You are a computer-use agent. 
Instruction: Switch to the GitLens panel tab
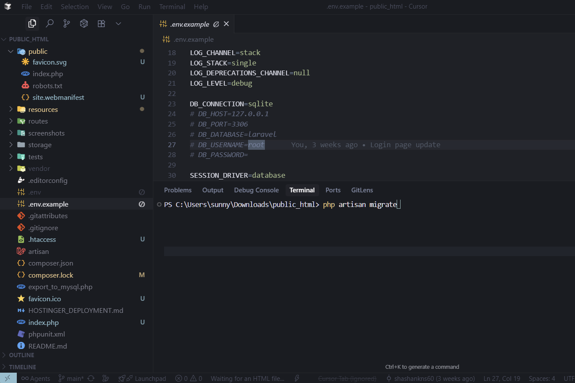click(362, 190)
